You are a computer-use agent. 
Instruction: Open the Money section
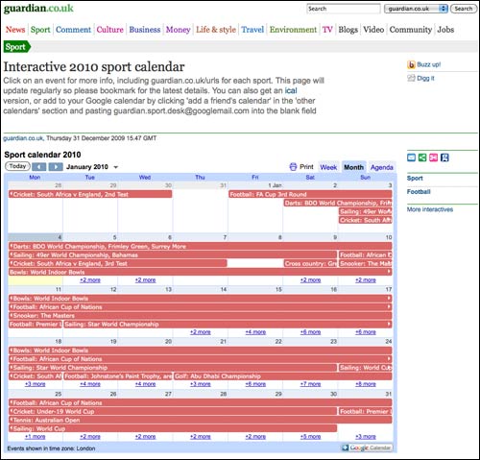pos(178,30)
